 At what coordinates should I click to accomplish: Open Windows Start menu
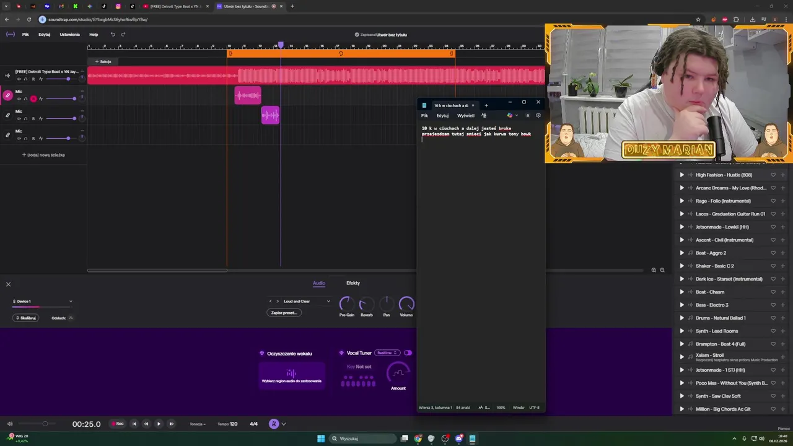(x=321, y=439)
